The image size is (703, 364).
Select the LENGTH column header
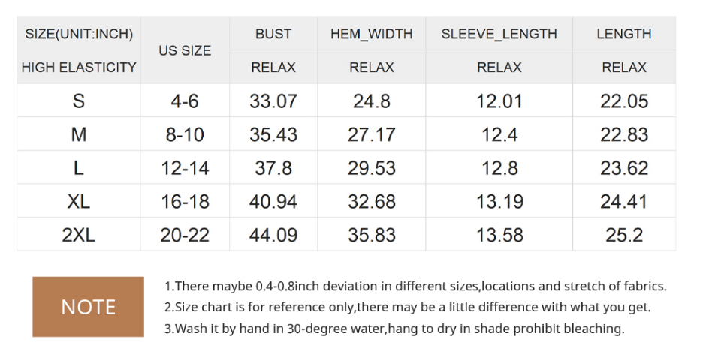click(x=623, y=34)
